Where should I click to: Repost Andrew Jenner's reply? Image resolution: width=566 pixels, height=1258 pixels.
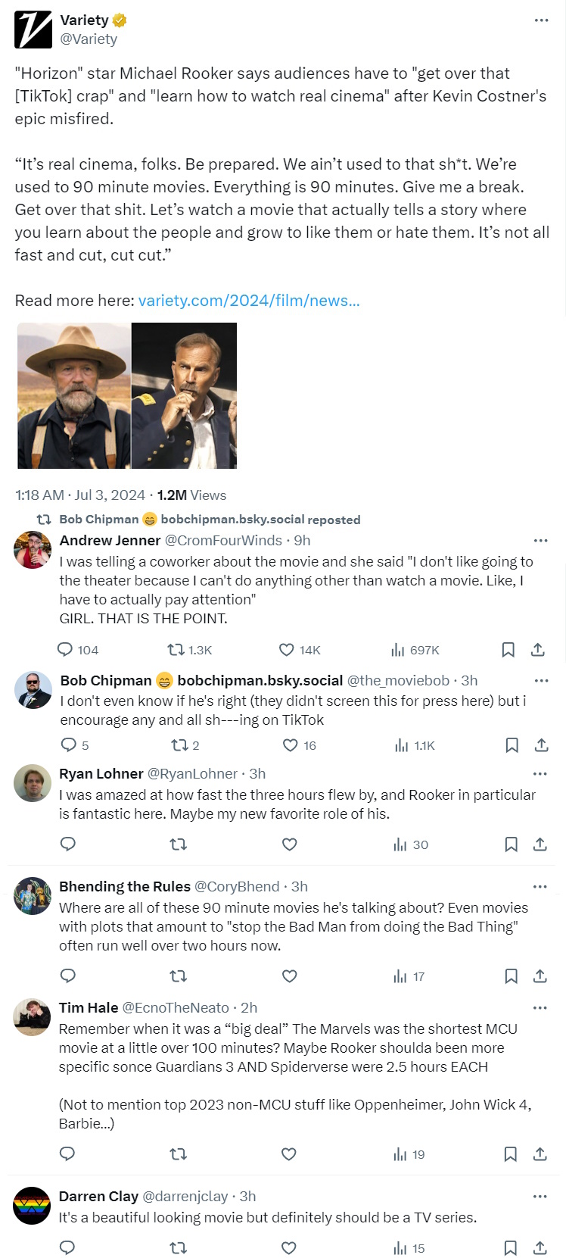(176, 650)
